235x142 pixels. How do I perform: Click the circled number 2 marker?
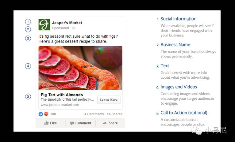28,29
